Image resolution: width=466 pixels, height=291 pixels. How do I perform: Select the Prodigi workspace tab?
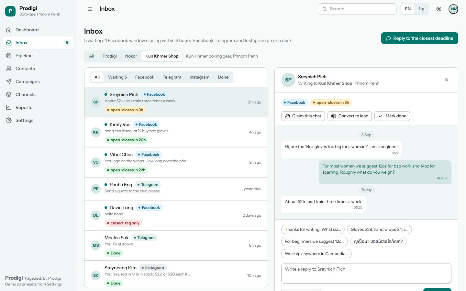pyautogui.click(x=110, y=56)
